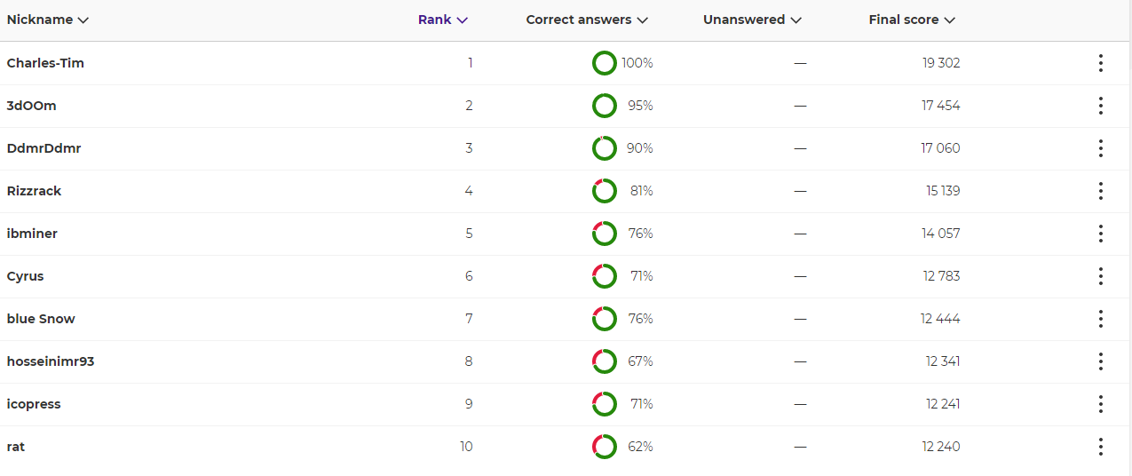Image resolution: width=1132 pixels, height=476 pixels.
Task: Sort the table by Nickname column
Action: 48,20
